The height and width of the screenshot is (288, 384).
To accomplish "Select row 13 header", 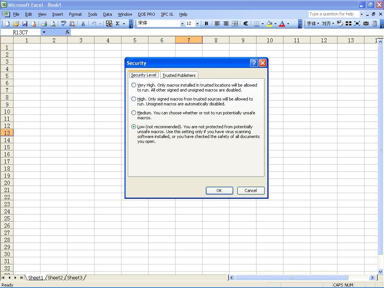I will click(7, 133).
